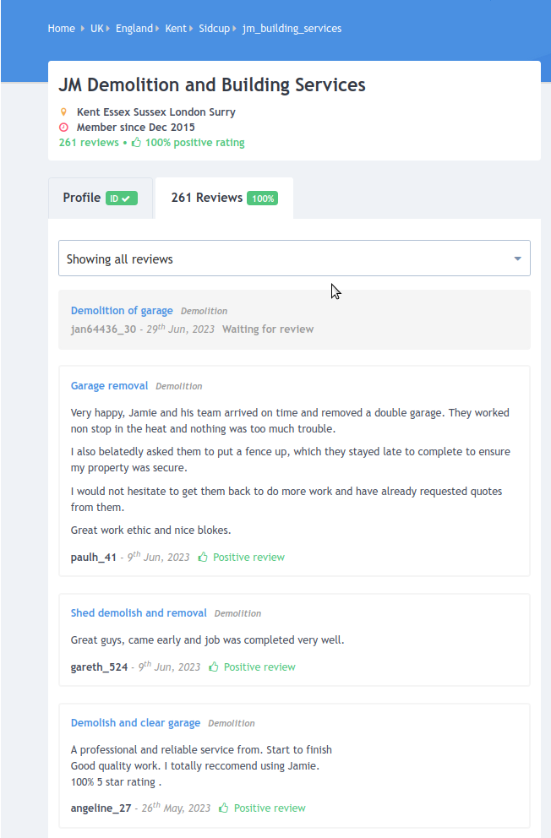Click the 261 reviews link in the header
This screenshot has width=551, height=838.
[89, 142]
